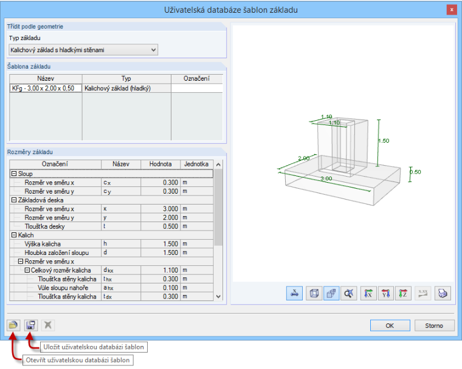
Task: Edit the Výška kalicha value 1.500
Action: pos(160,244)
